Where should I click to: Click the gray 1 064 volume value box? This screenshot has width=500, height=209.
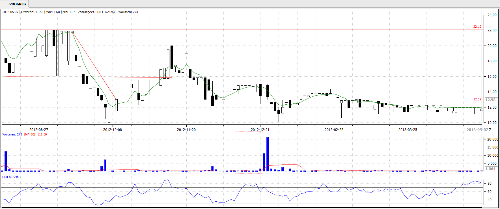tap(490, 169)
